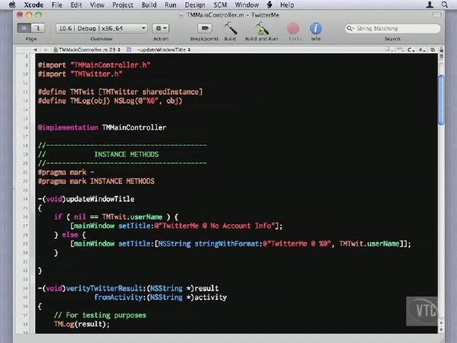This screenshot has height=343, width=457.
Task: Open the Edit menu
Action: click(x=76, y=5)
